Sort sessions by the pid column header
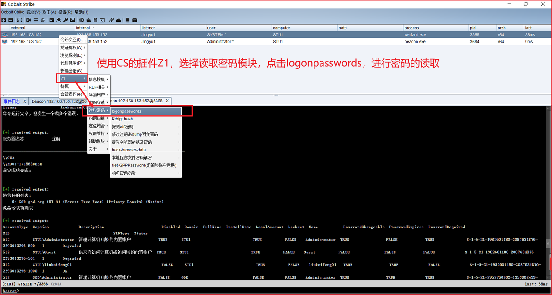Image resolution: width=552 pixels, height=295 pixels. (482, 28)
